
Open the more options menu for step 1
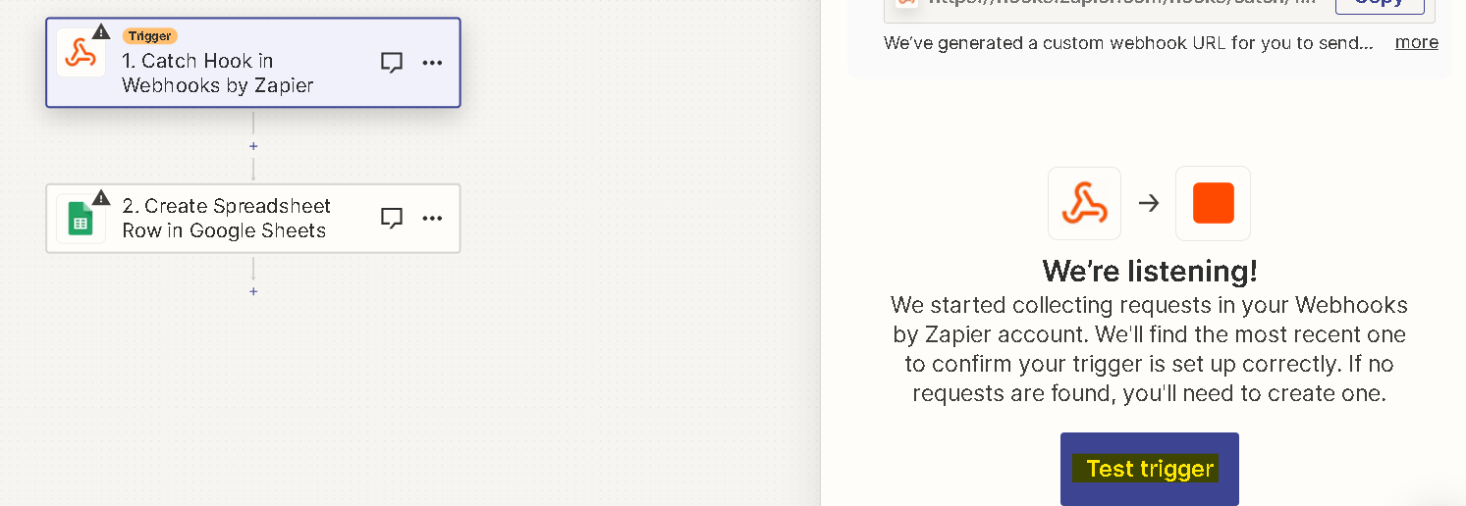point(432,63)
